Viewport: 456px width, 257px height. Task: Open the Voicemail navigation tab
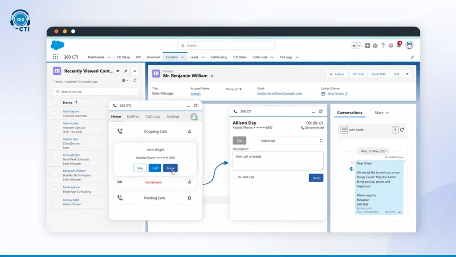click(x=153, y=57)
